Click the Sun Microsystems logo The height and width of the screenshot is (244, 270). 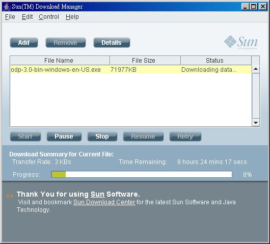point(241,42)
